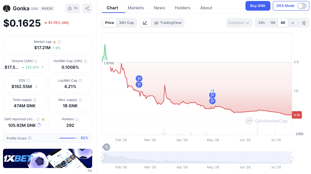
Task: Switch chart to Mkt Cap view
Action: click(x=126, y=23)
